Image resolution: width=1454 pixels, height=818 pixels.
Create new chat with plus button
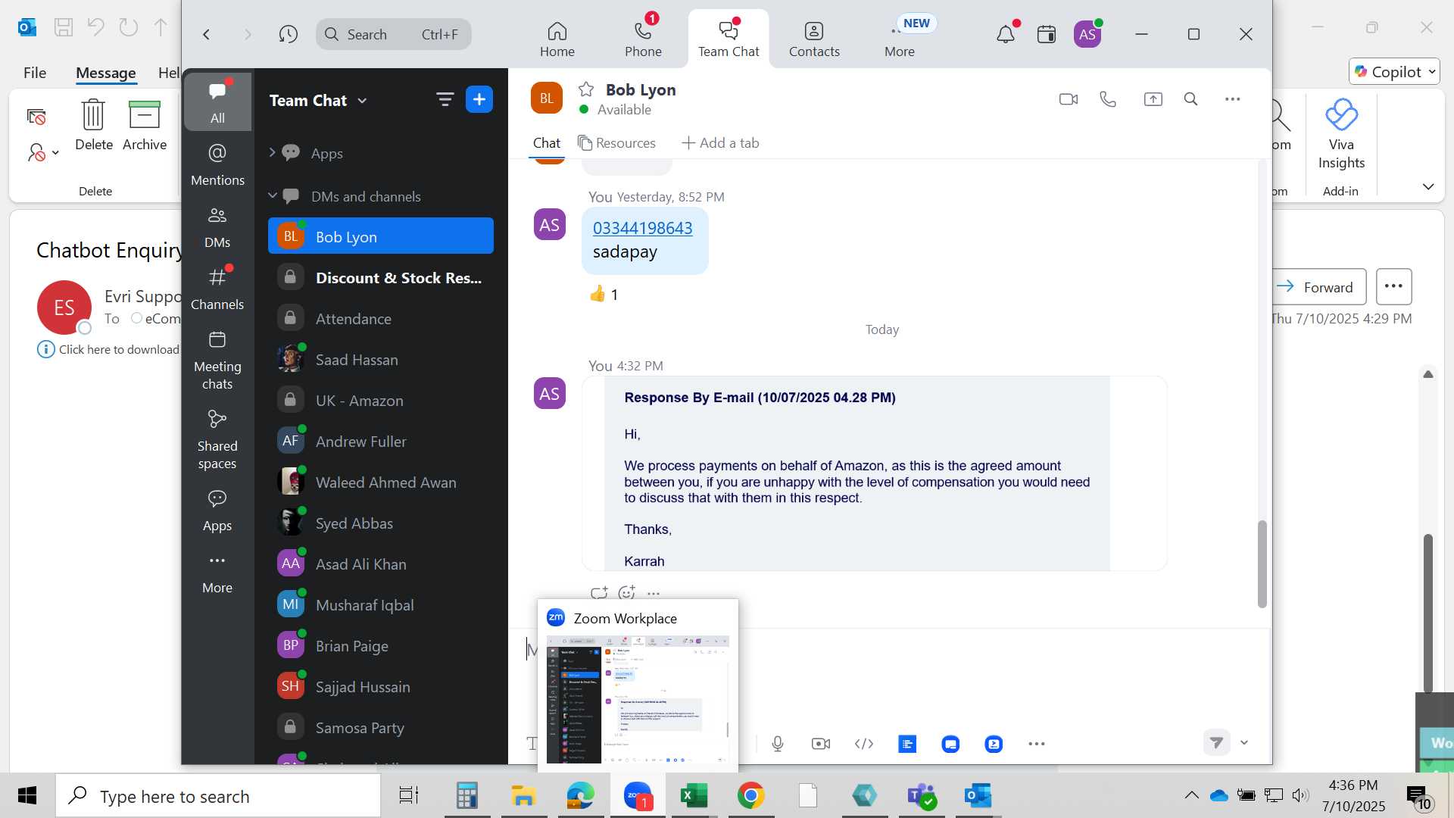point(479,99)
